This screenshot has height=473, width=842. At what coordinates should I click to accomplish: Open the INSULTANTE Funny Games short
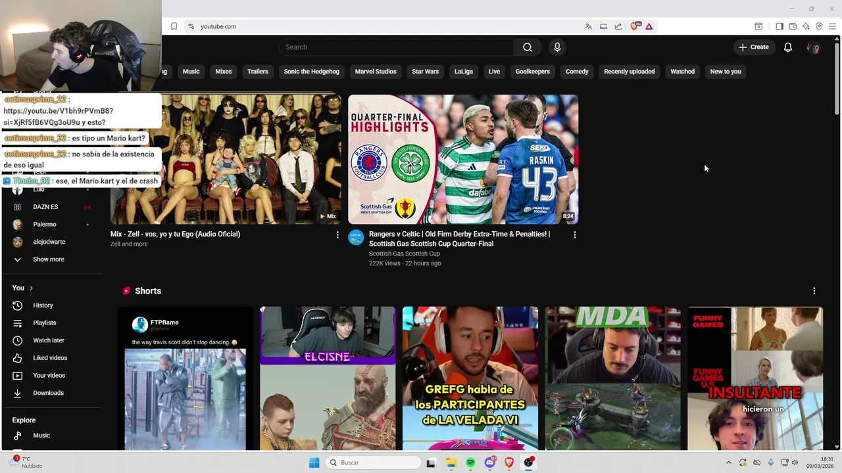(x=755, y=378)
